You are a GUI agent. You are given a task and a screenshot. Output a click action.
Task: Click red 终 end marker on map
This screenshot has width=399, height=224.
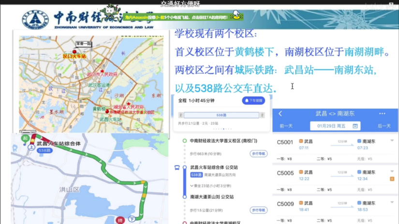[120, 220]
